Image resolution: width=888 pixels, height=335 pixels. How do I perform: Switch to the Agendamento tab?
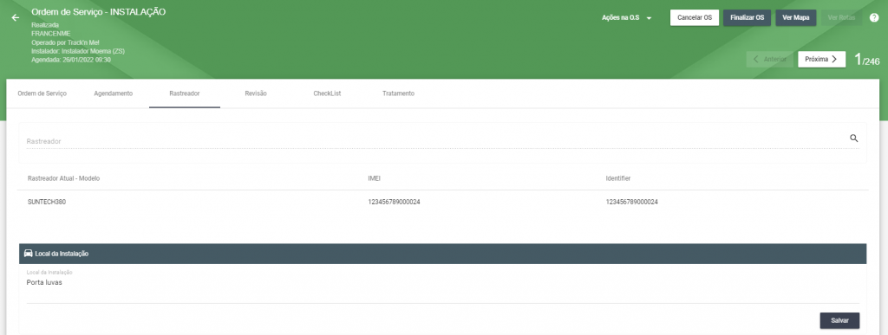tap(114, 93)
